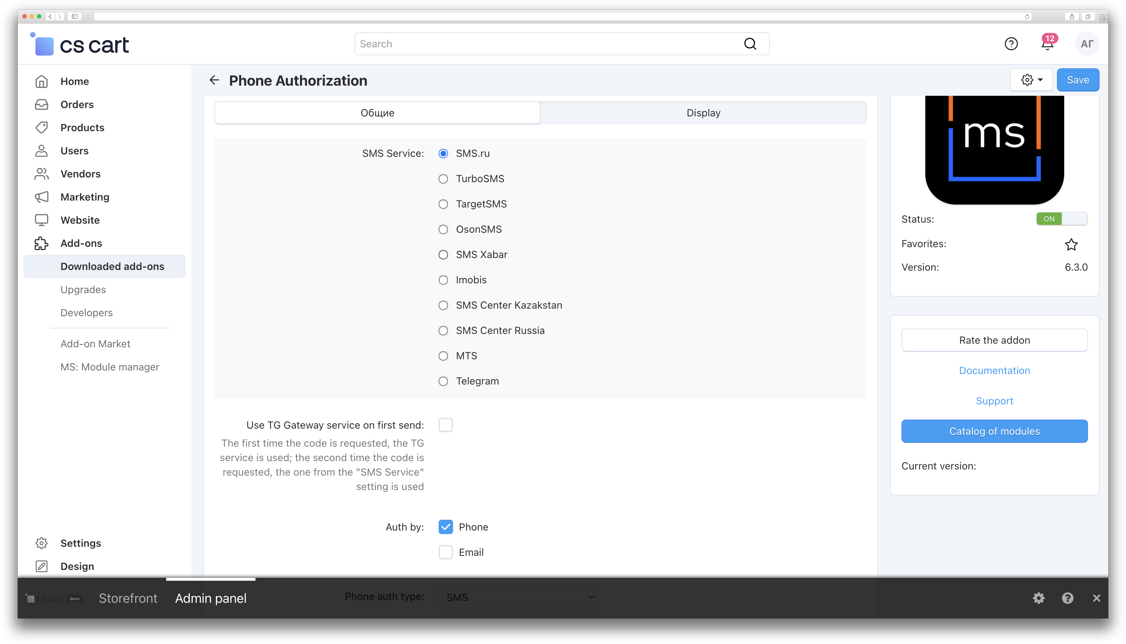Open bottom panel gear settings icon
The image size is (1126, 644).
(x=1038, y=598)
